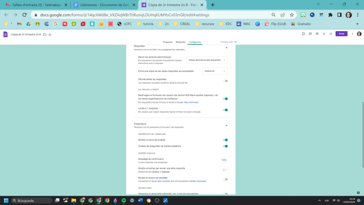Enable 'Permet editar les respostes' toggle
364x205 pixels.
tap(225, 81)
